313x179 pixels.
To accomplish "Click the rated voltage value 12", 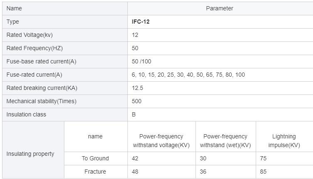I will click(x=135, y=35).
